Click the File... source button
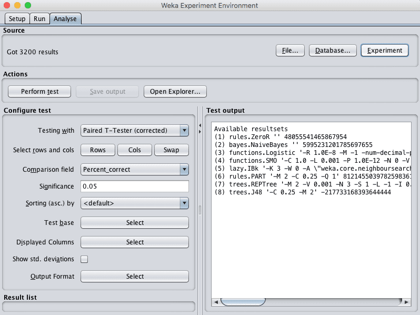The image size is (420, 315). (x=290, y=51)
